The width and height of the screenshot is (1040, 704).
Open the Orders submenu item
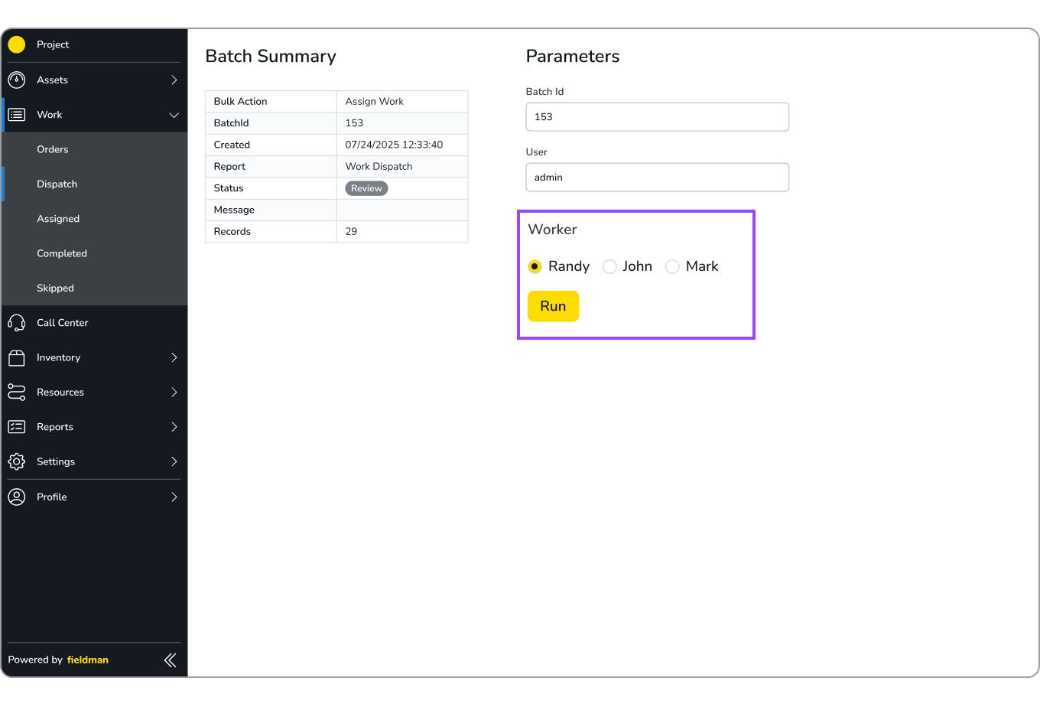[x=95, y=149]
